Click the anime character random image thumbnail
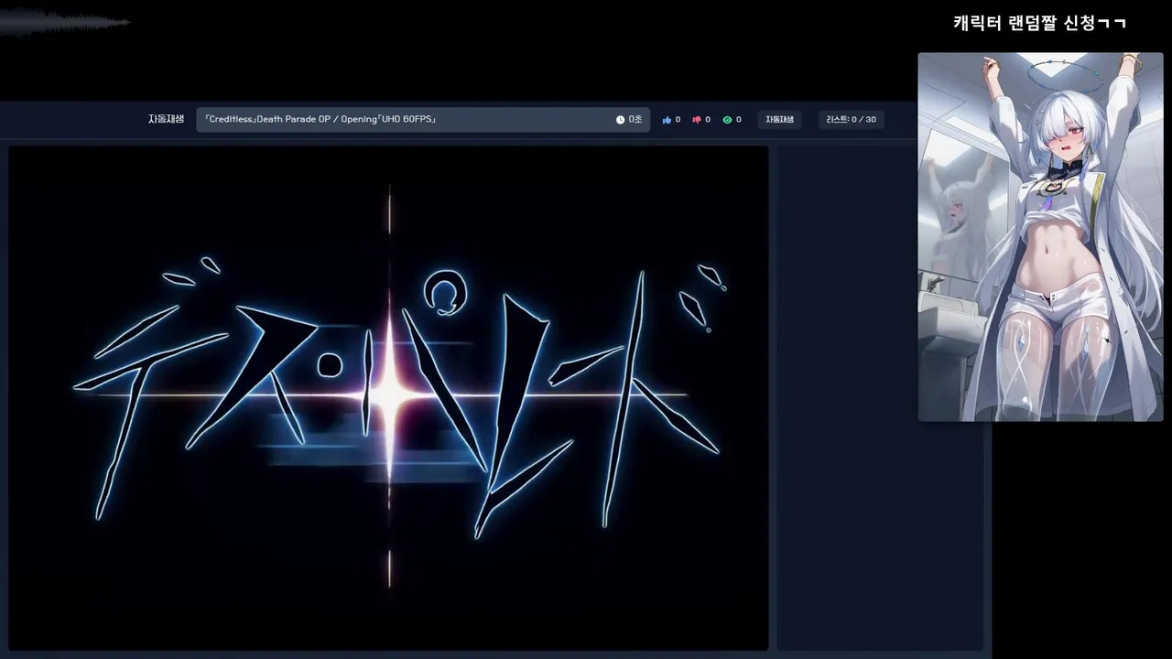Image resolution: width=1172 pixels, height=659 pixels. pos(1040,237)
